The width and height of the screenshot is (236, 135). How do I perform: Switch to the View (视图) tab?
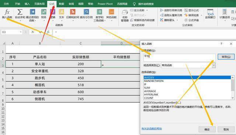[x=81, y=4]
